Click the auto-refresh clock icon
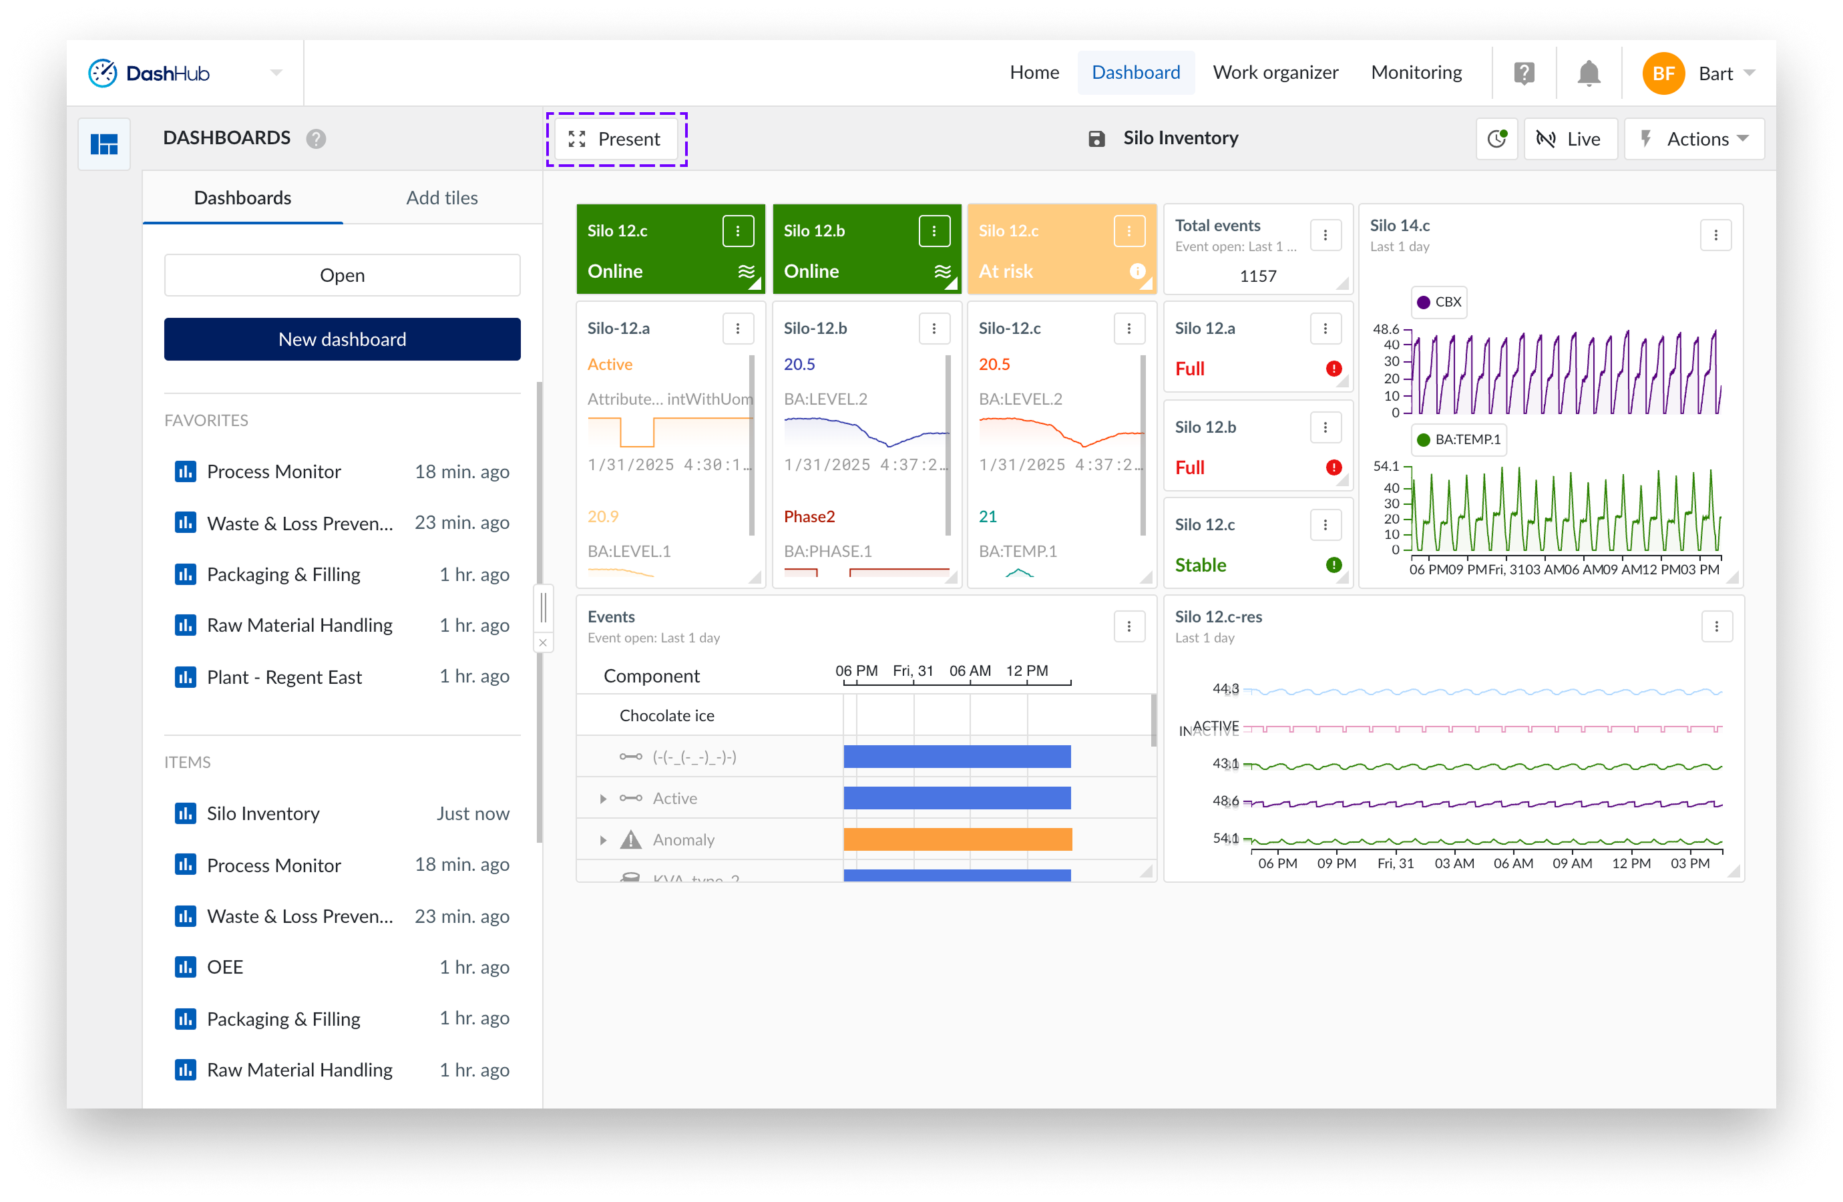Image resolution: width=1843 pixels, height=1202 pixels. coord(1496,139)
